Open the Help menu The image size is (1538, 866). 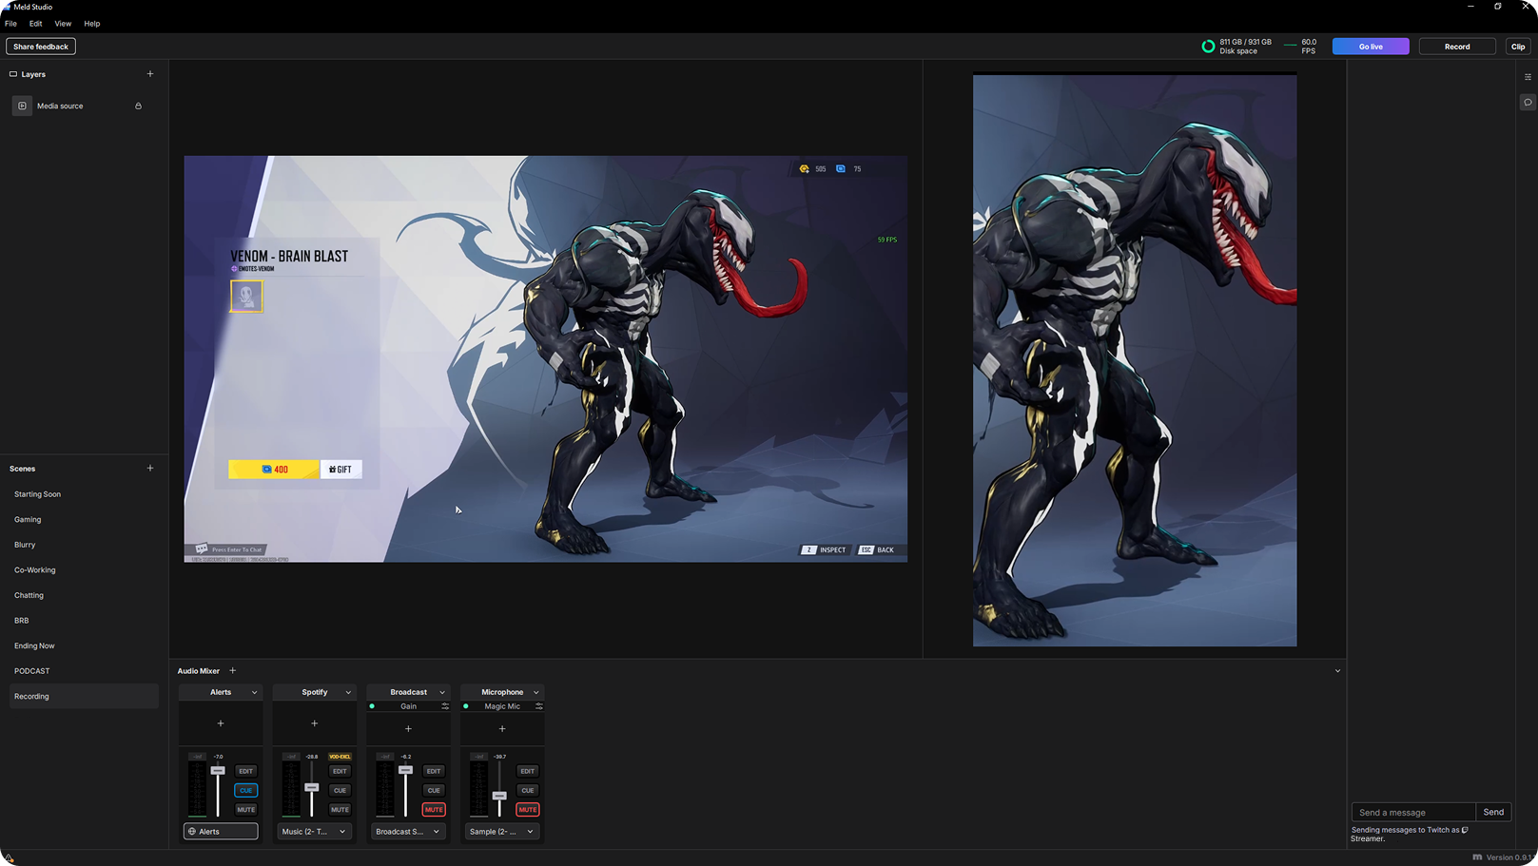[x=92, y=24]
